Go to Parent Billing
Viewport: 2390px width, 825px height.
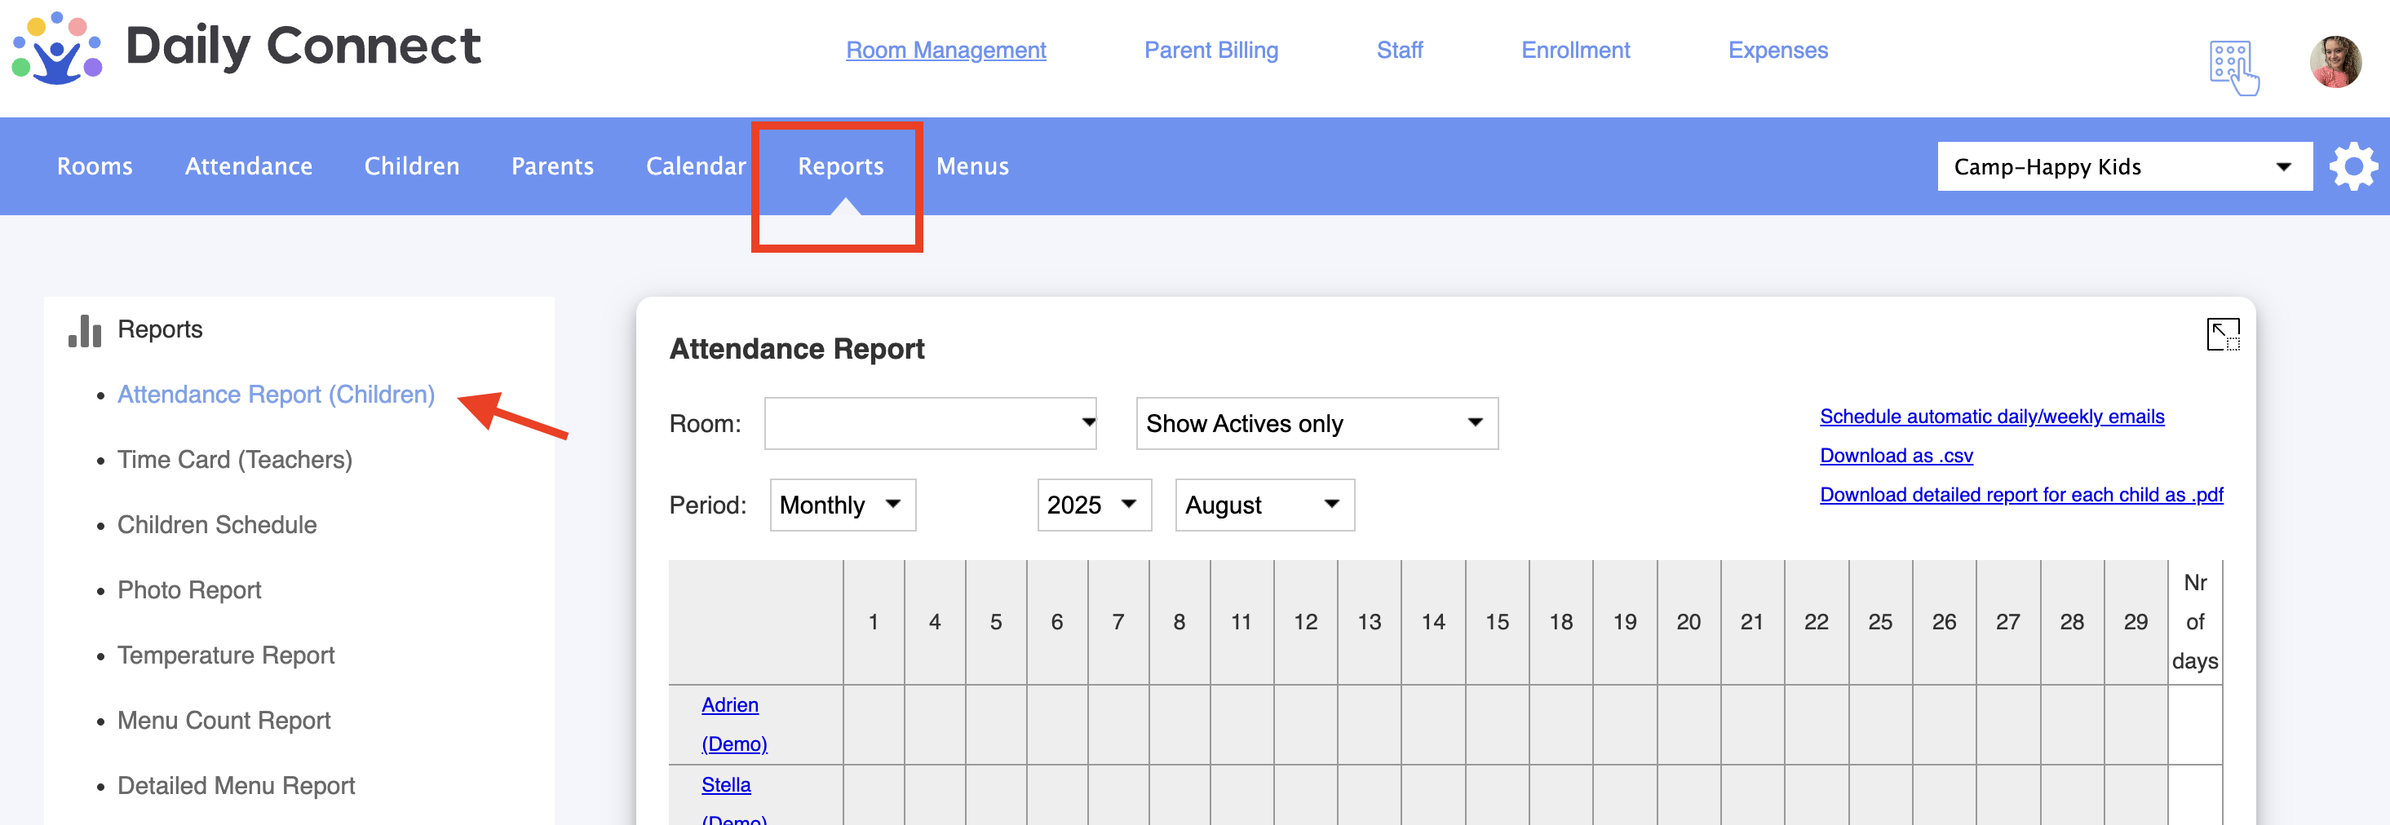click(1210, 50)
